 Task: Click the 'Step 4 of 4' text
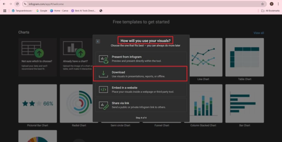pos(141,118)
